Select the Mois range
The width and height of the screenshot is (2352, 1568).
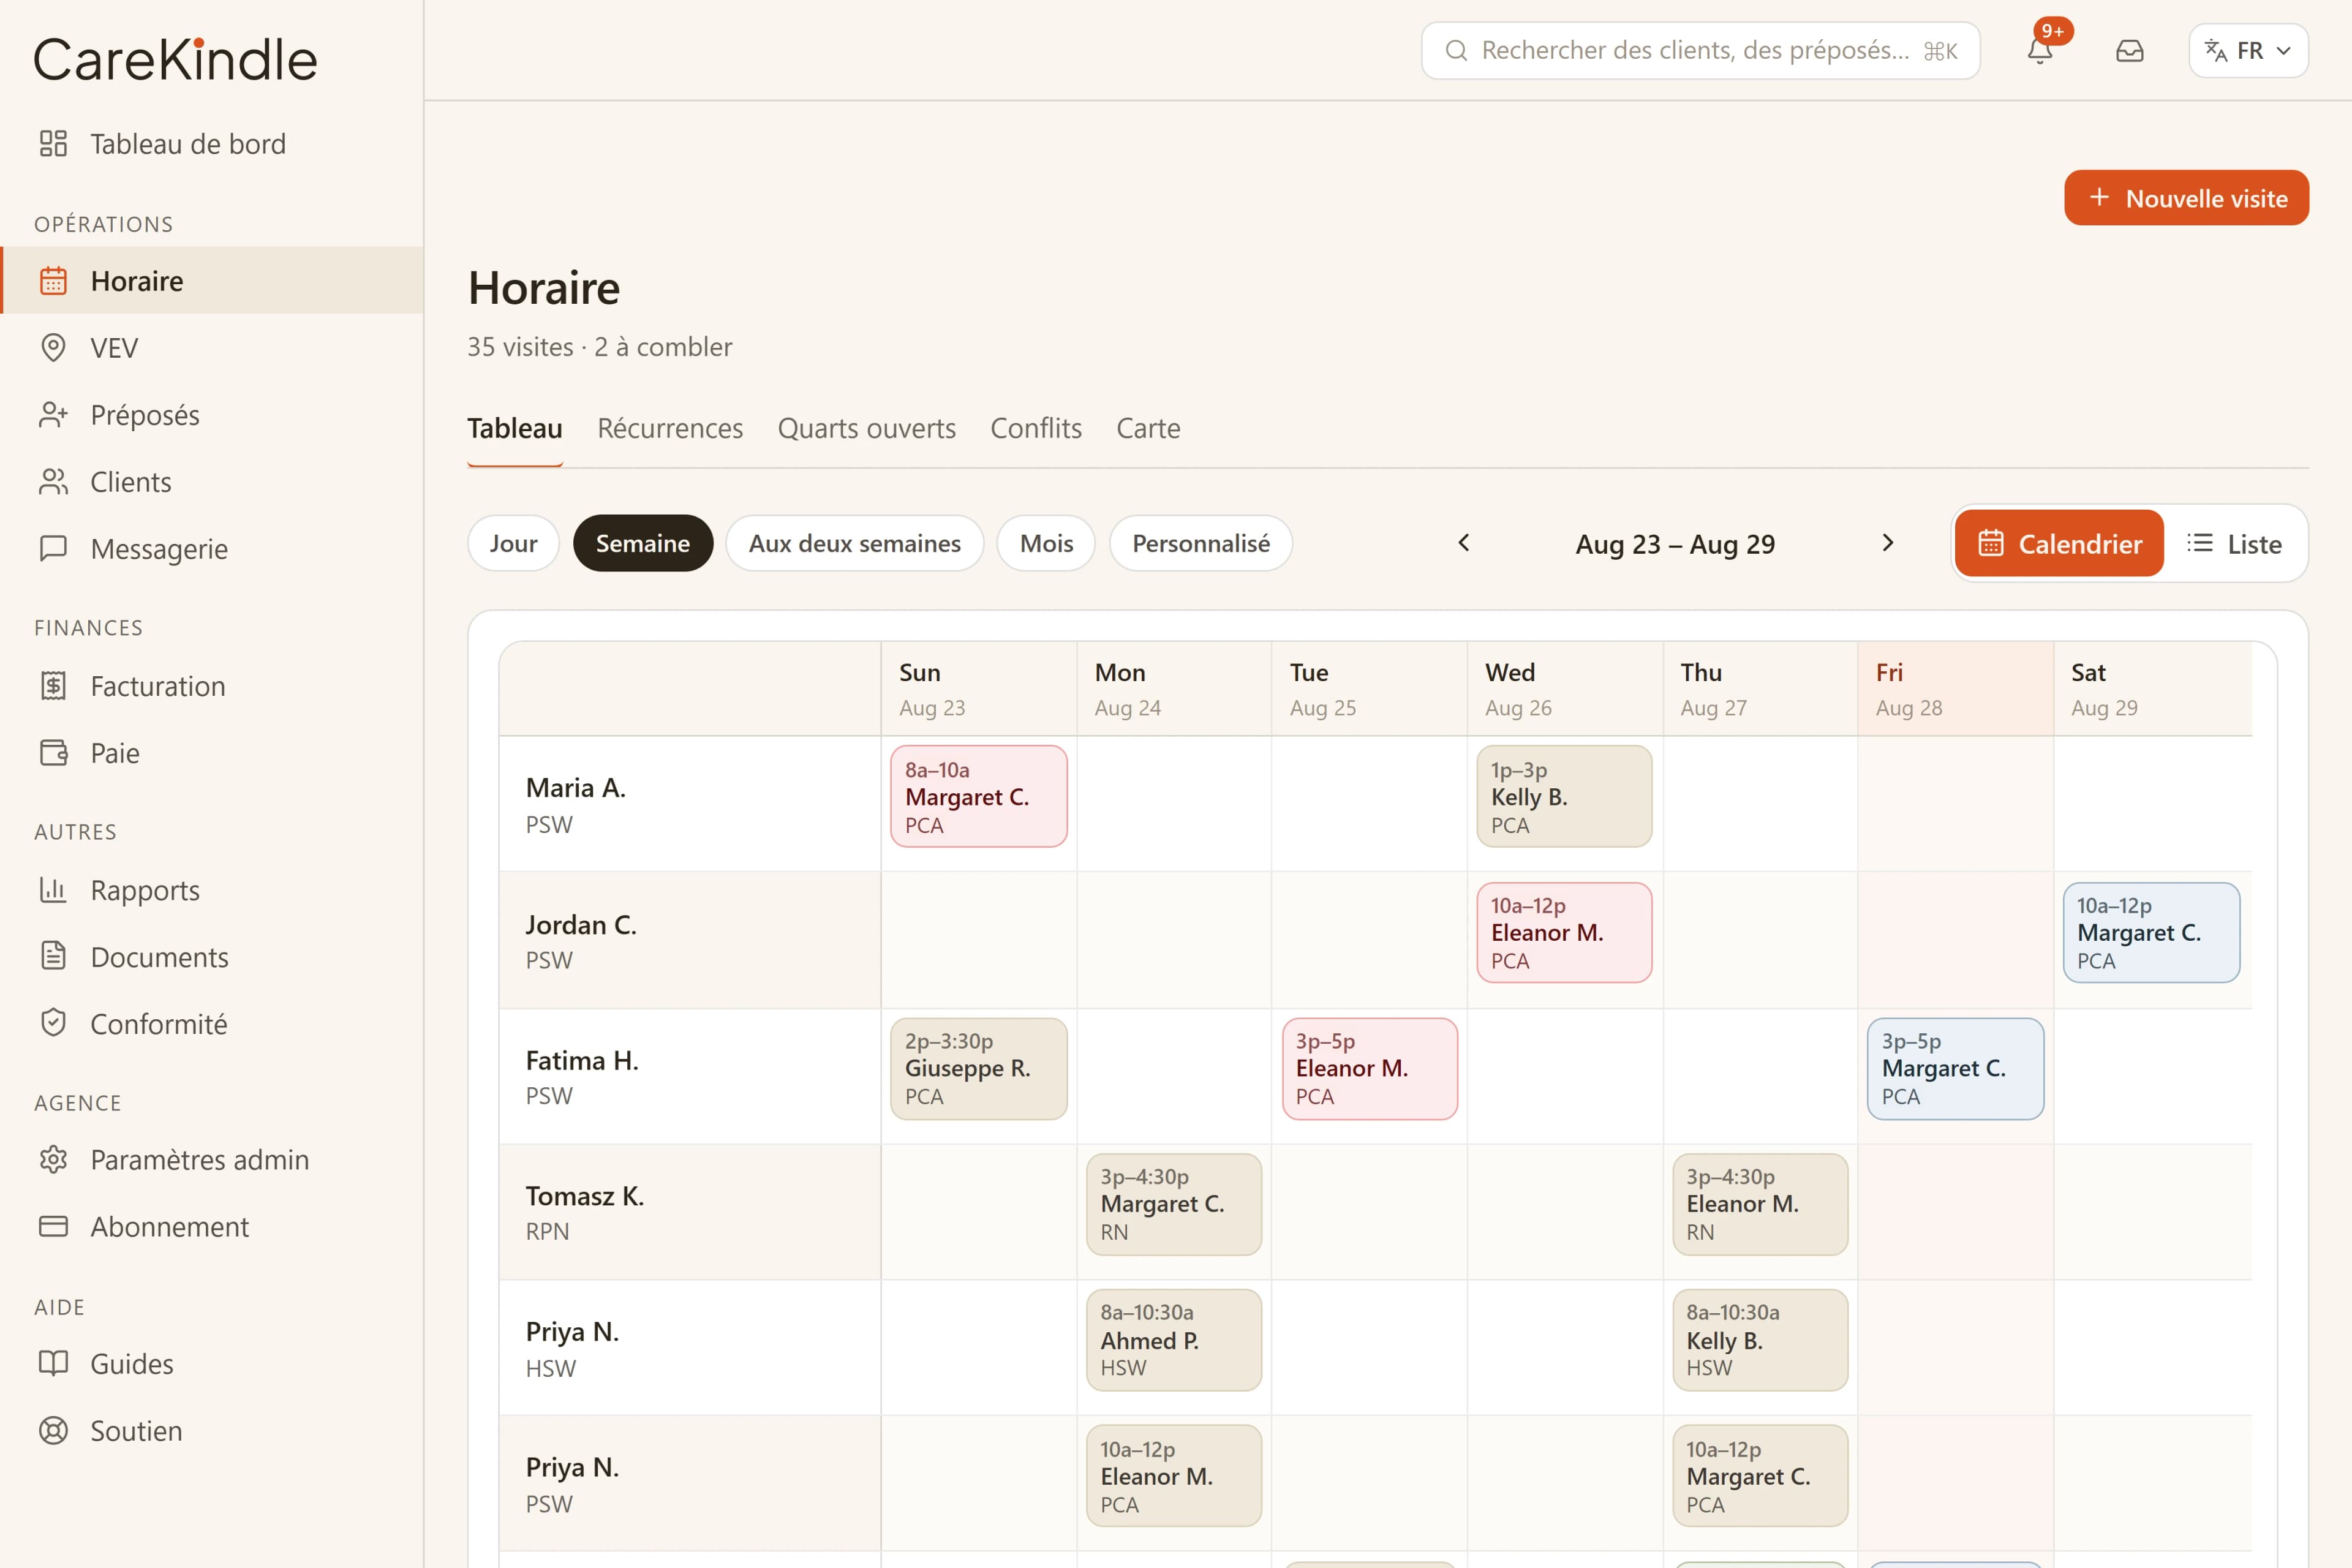pyautogui.click(x=1046, y=543)
